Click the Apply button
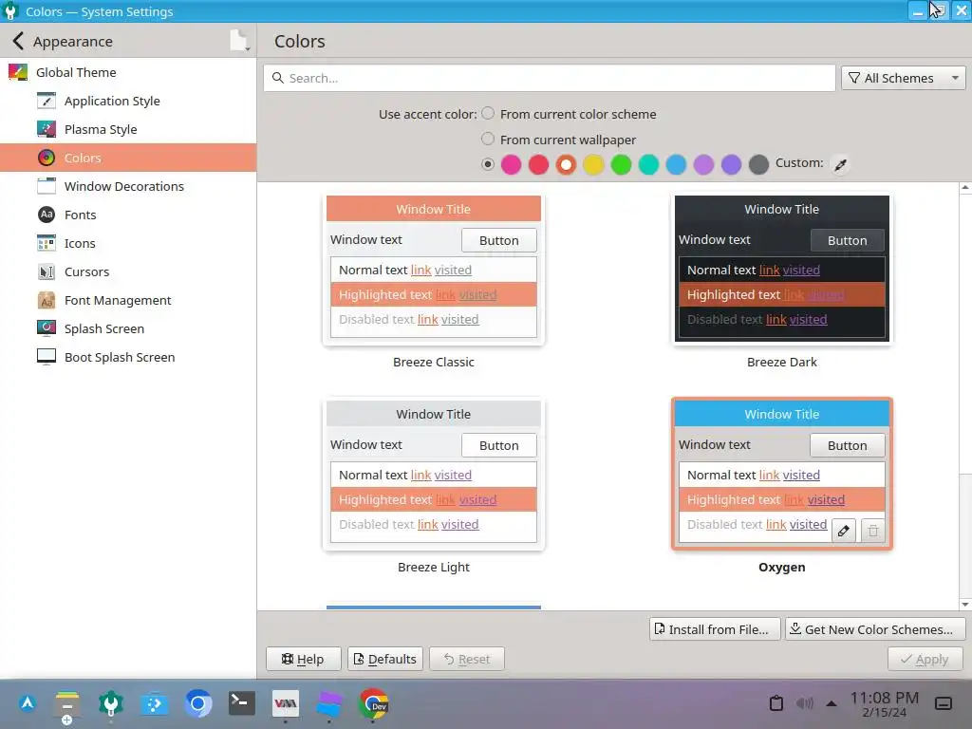The height and width of the screenshot is (729, 972). pyautogui.click(x=925, y=659)
